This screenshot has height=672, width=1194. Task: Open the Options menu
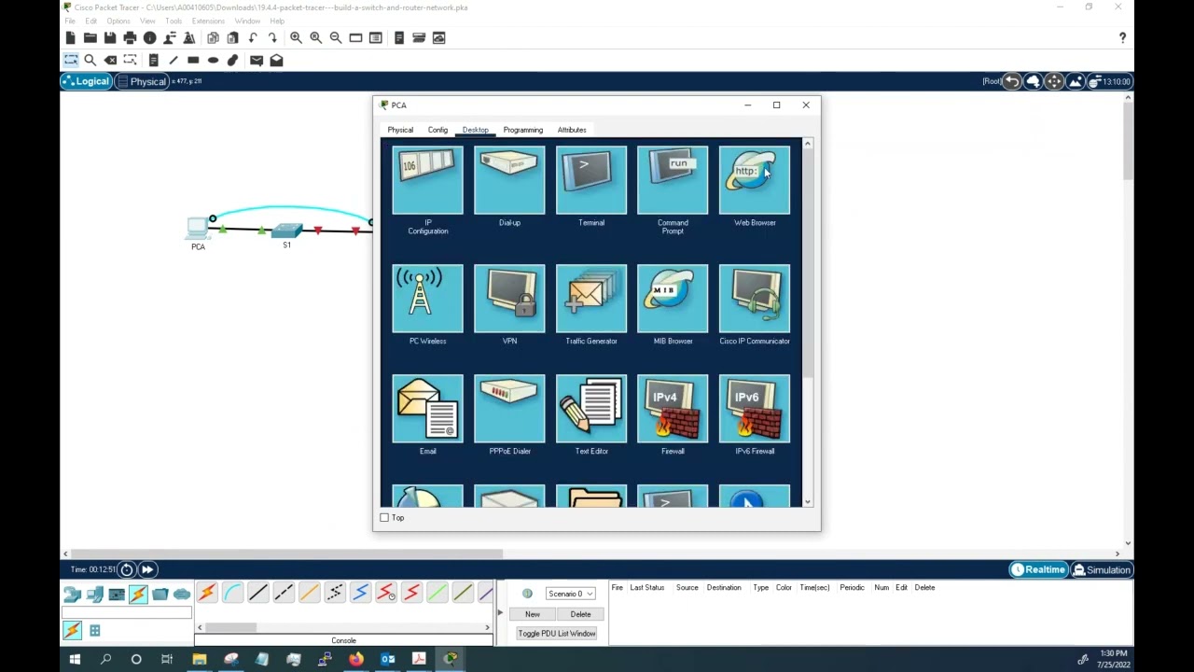[118, 21]
